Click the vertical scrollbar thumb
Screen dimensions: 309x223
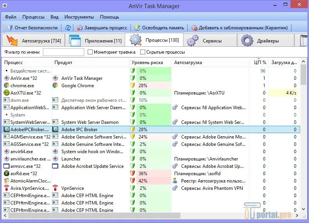[303, 75]
